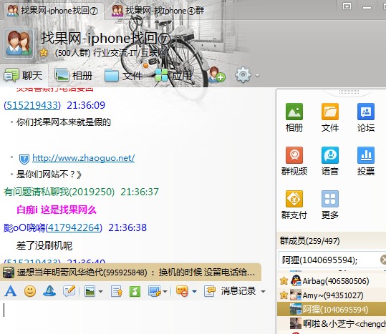Screen dimensions: 386x334
Task: Click the member search field
Action: coord(329,260)
